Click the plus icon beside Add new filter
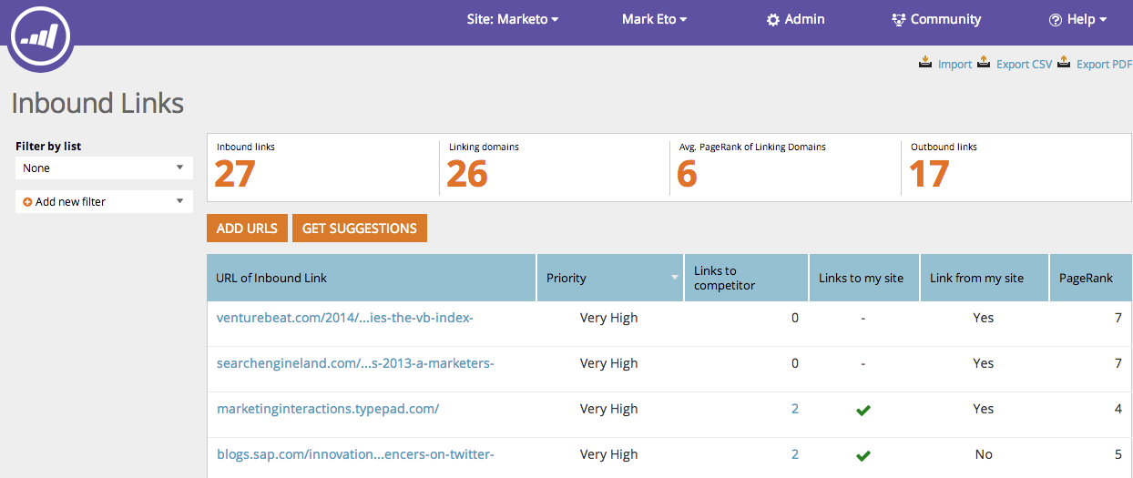Image resolution: width=1133 pixels, height=478 pixels. pyautogui.click(x=27, y=202)
